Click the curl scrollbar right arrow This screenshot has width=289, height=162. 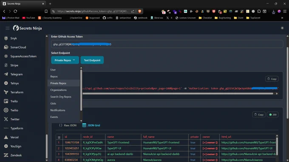277,93
